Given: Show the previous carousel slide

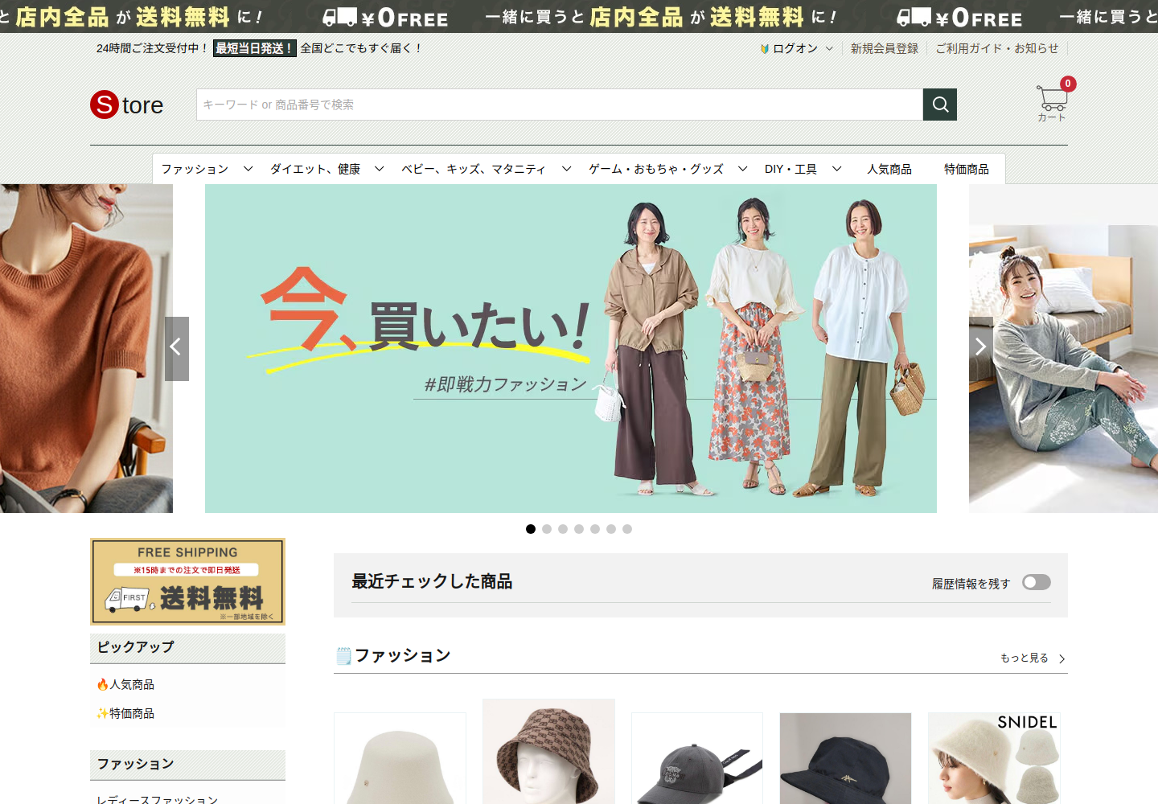Looking at the screenshot, I should [177, 348].
